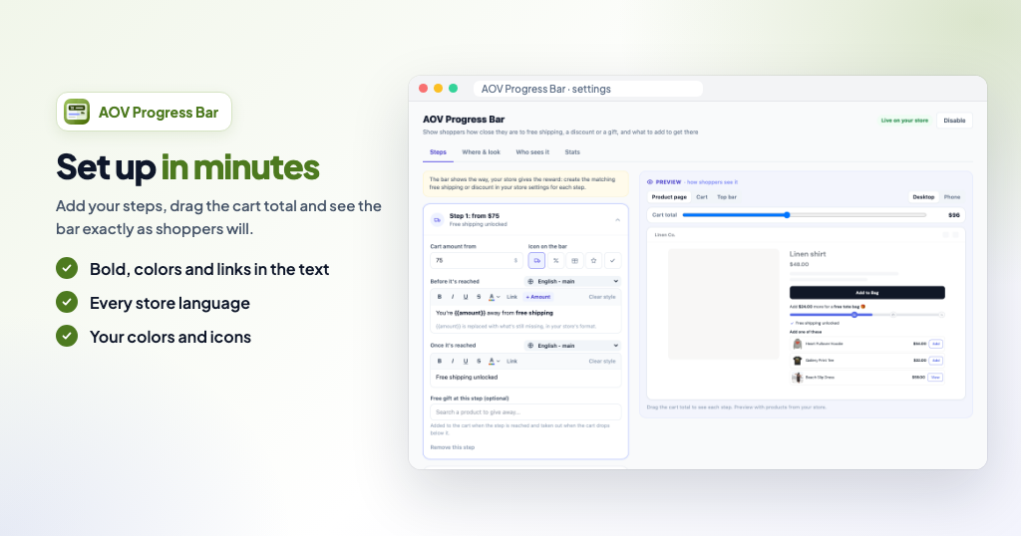Click the Disable button

(x=954, y=121)
